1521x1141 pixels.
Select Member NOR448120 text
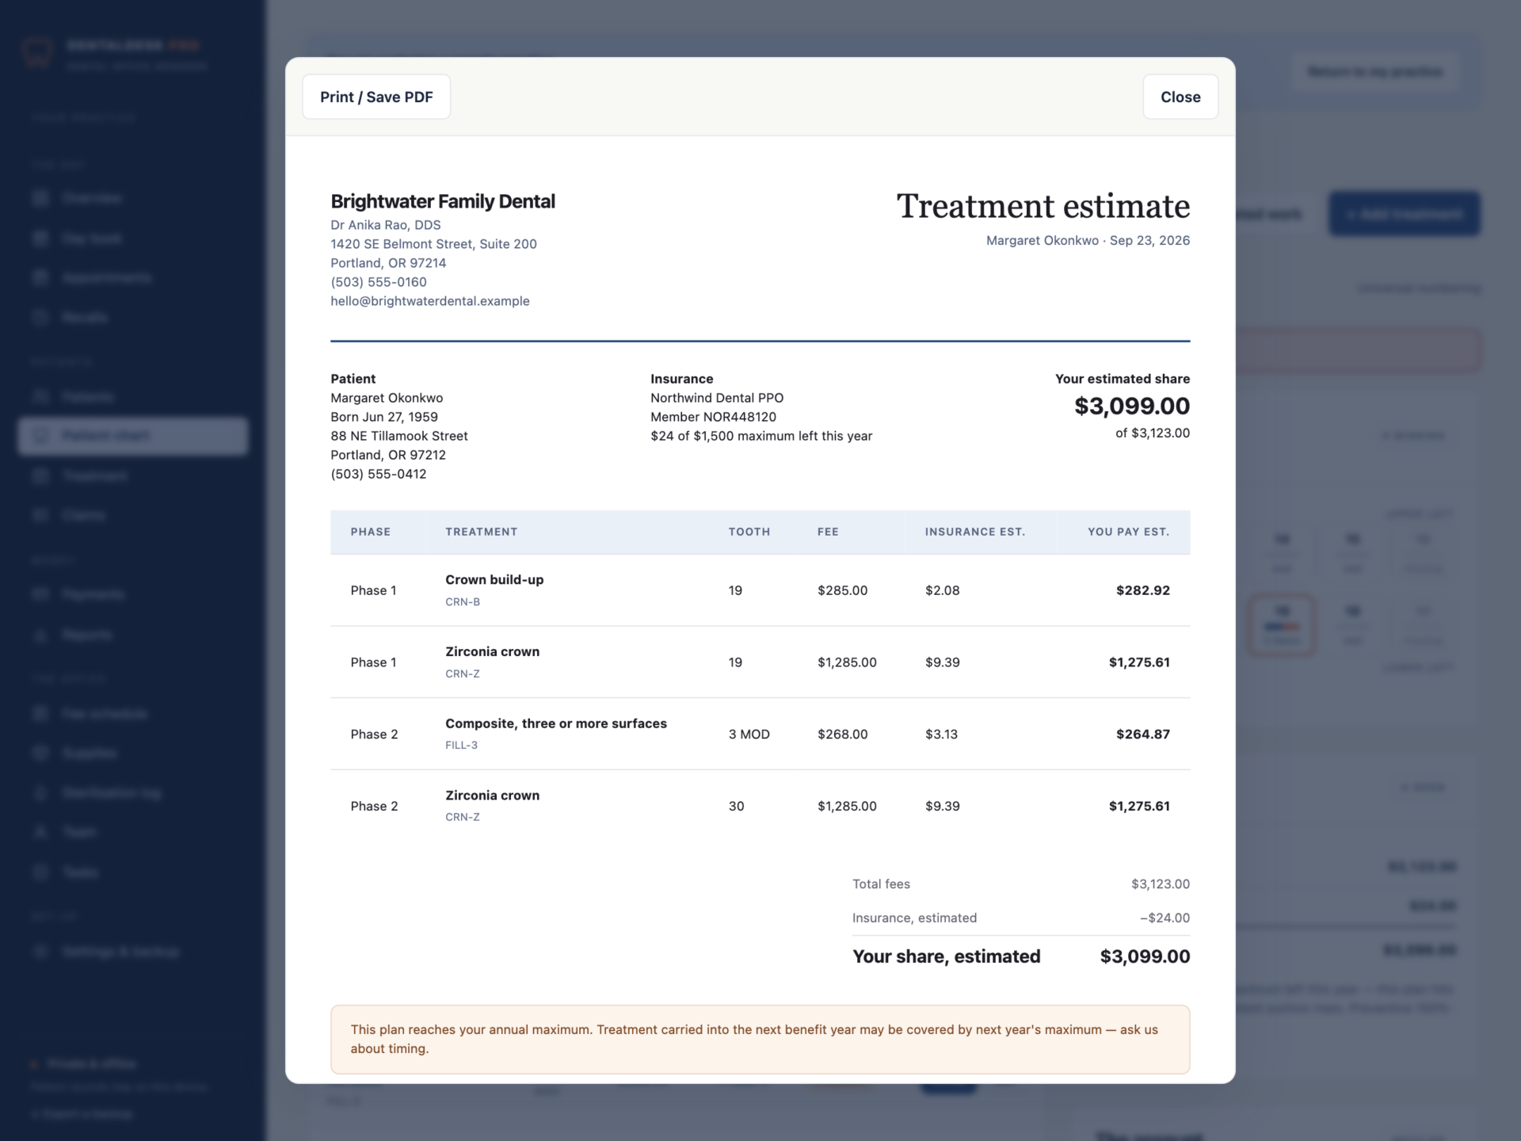(x=713, y=417)
